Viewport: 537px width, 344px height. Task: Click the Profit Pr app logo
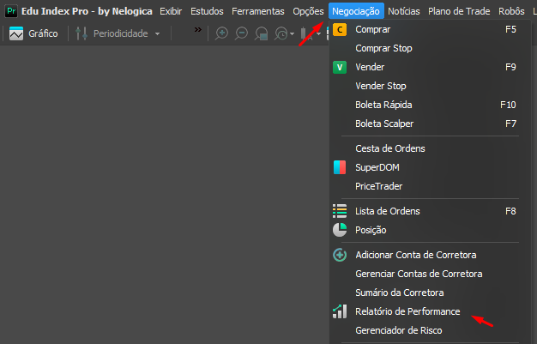[11, 11]
